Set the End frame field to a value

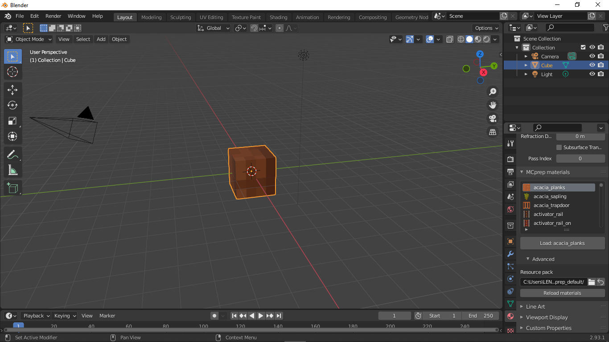481,315
